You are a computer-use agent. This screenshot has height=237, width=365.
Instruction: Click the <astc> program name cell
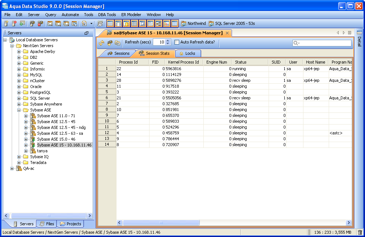[340, 133]
